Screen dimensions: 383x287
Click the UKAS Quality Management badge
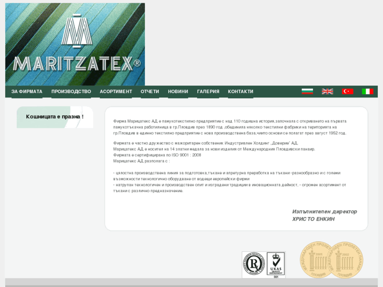tap(276, 264)
